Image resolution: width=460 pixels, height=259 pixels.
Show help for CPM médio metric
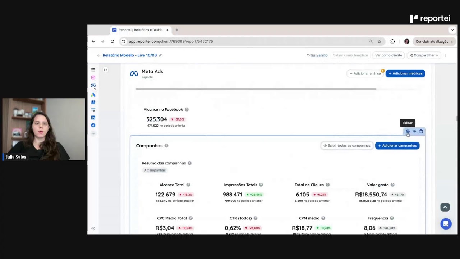(x=323, y=218)
